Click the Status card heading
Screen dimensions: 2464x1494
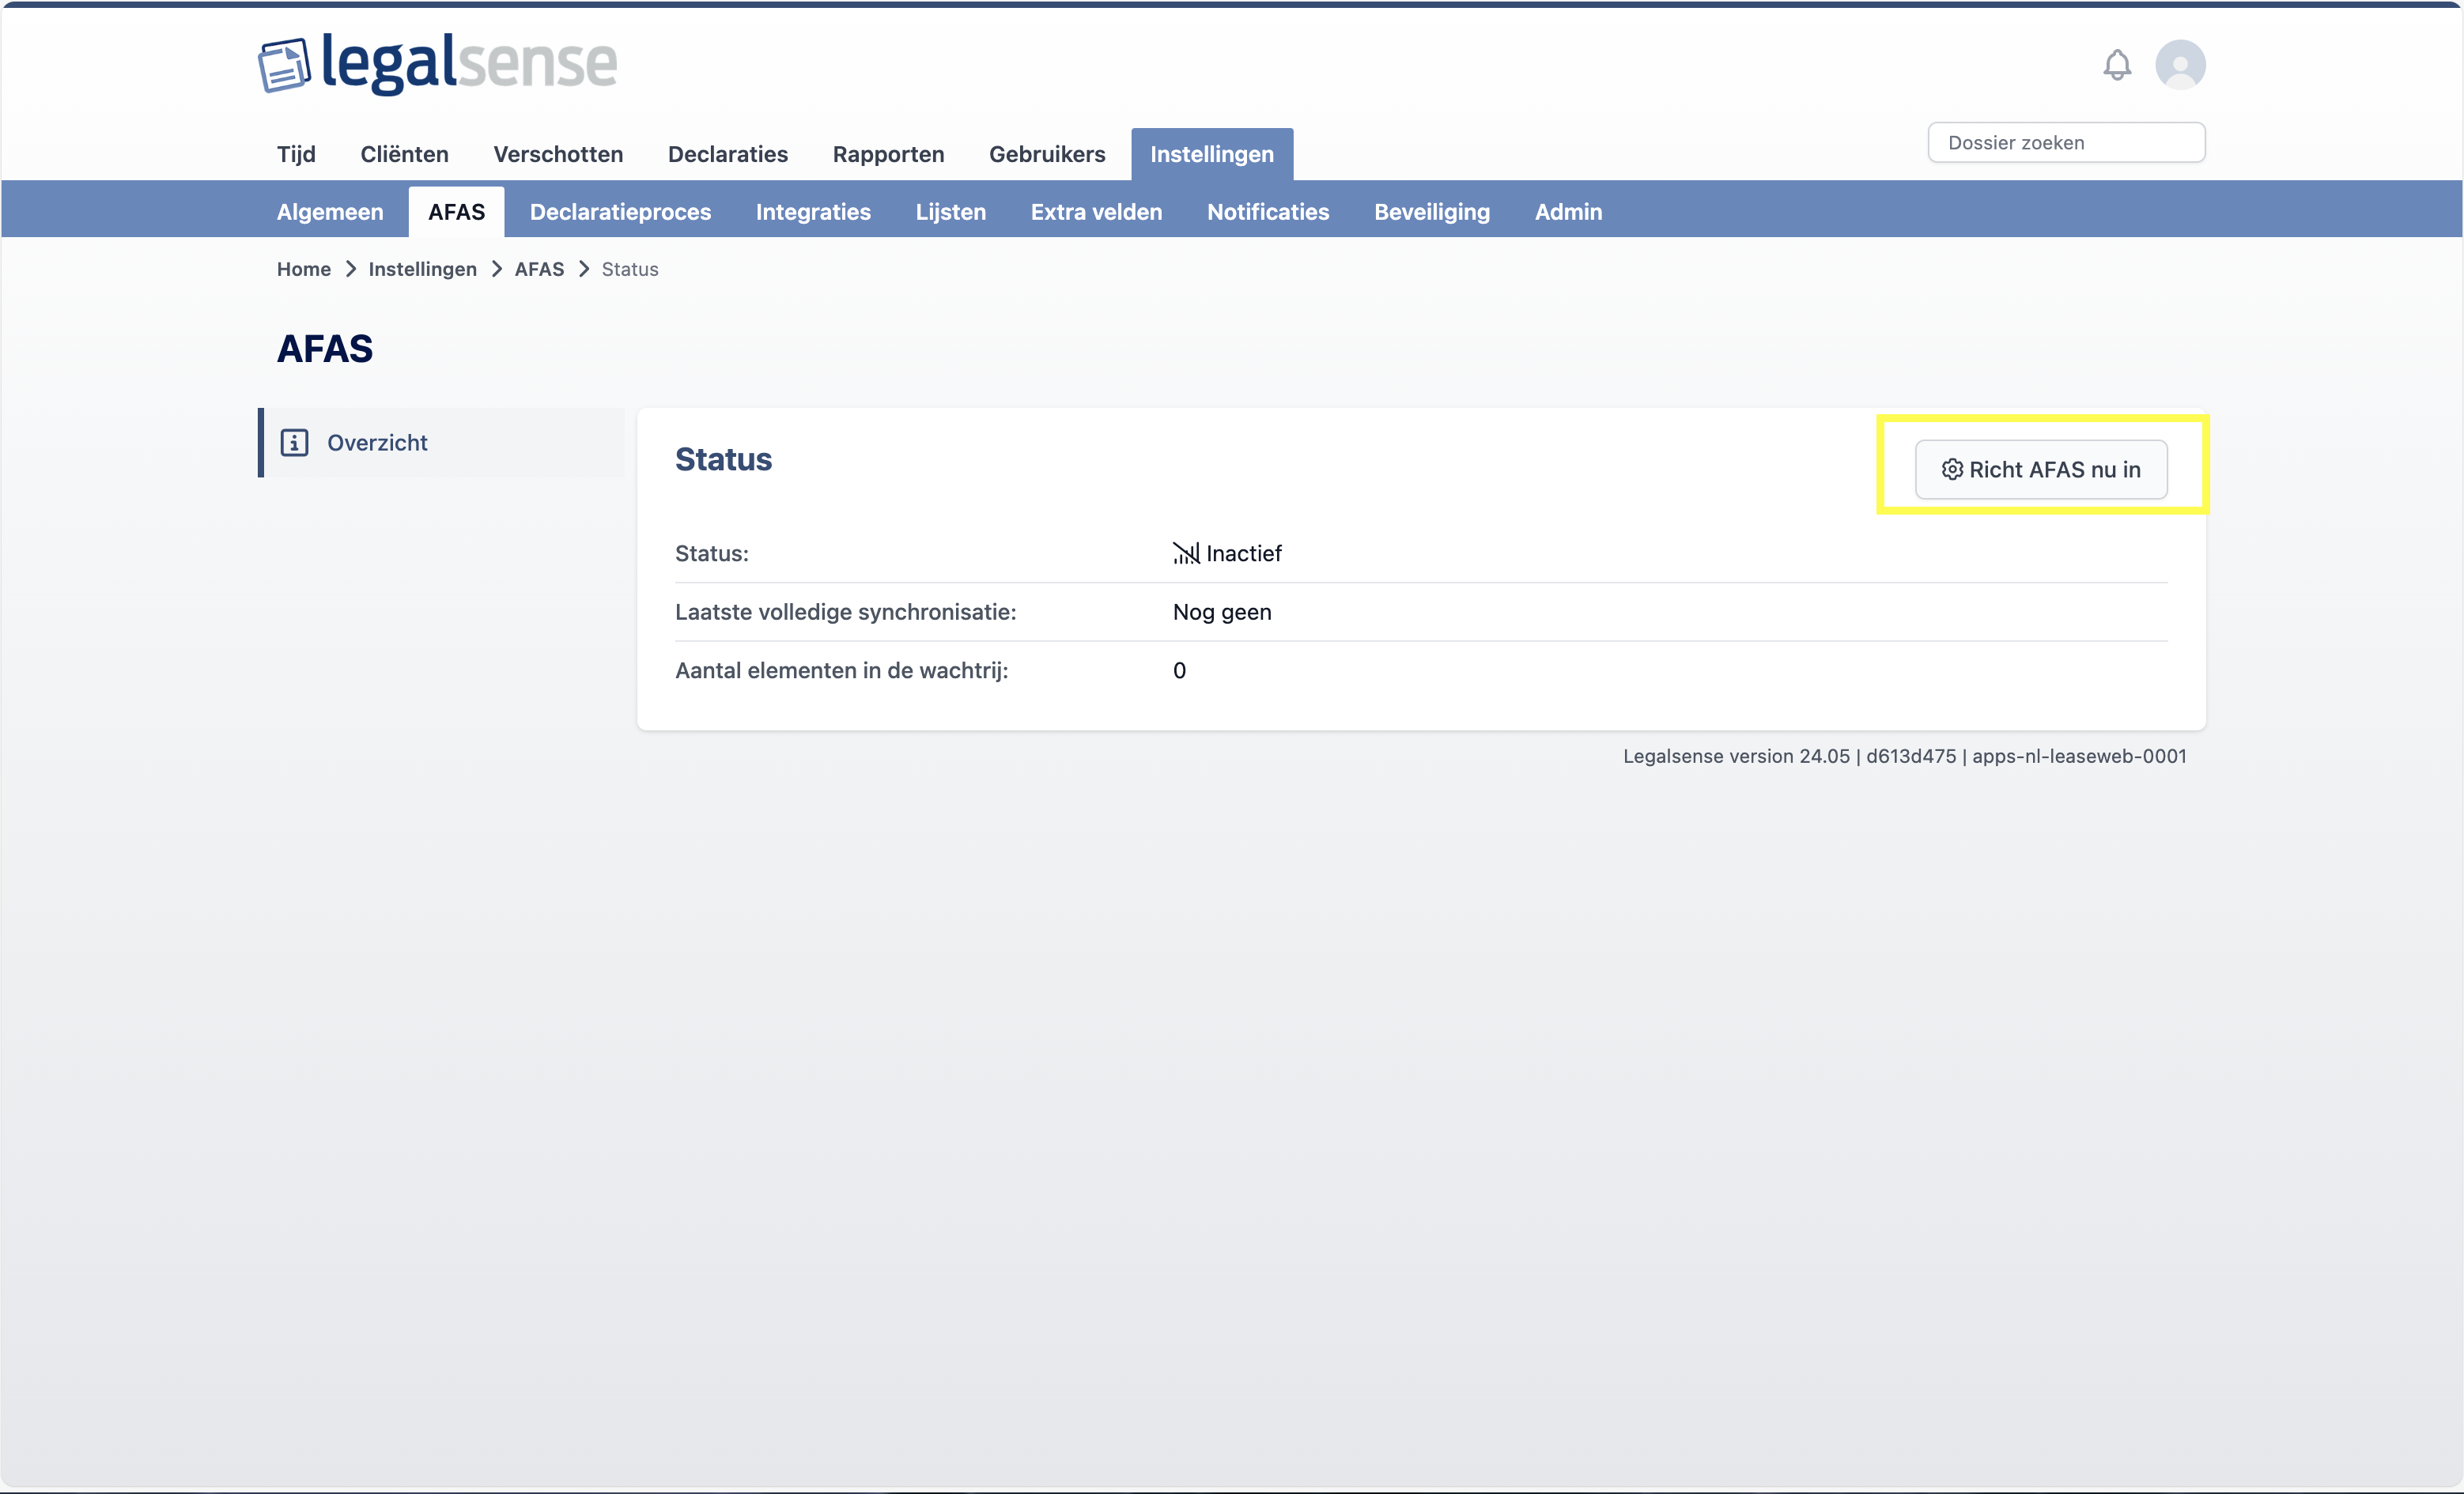pos(723,460)
